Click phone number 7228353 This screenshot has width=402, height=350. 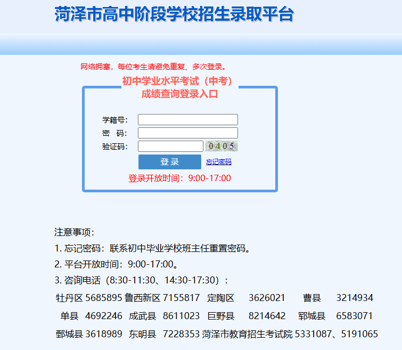181,334
